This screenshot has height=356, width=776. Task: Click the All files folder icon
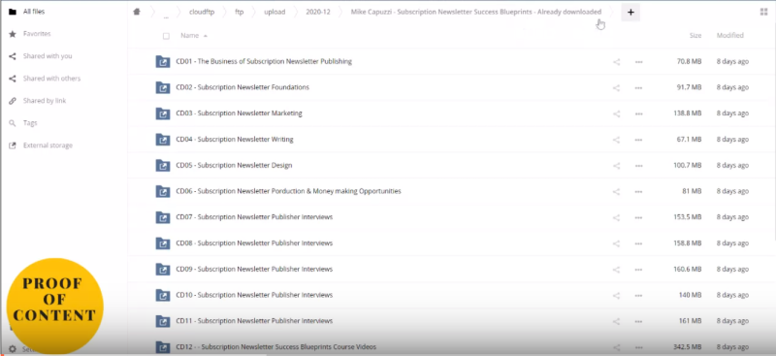pos(13,12)
